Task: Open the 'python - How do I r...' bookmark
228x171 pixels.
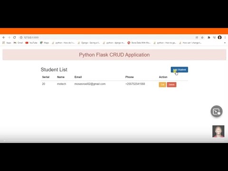Action: point(63,43)
